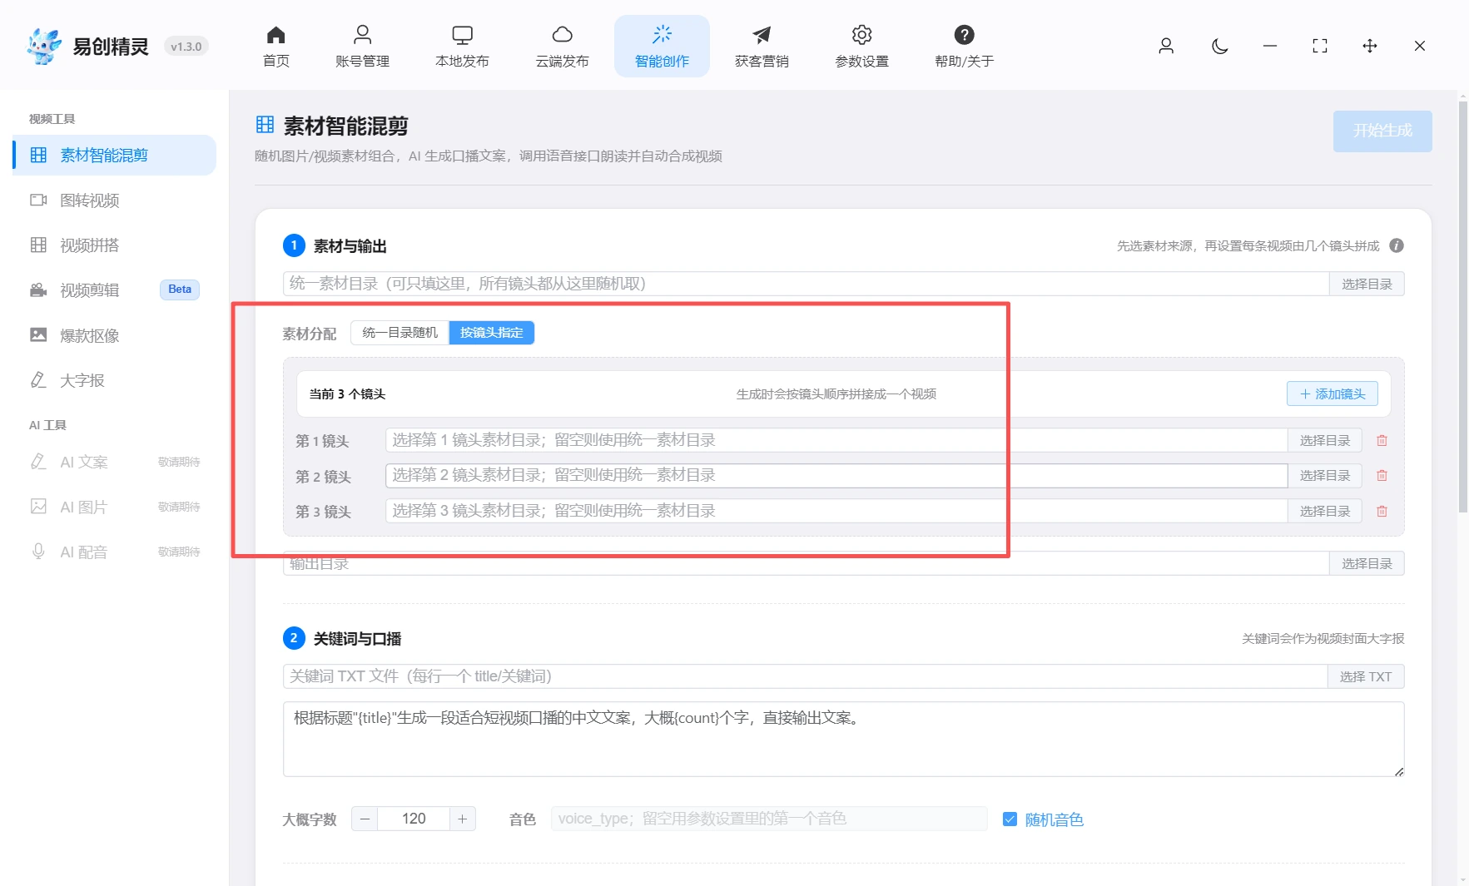This screenshot has width=1469, height=886.
Task: Delete 第 1 镜头 row trash icon
Action: [x=1382, y=440]
